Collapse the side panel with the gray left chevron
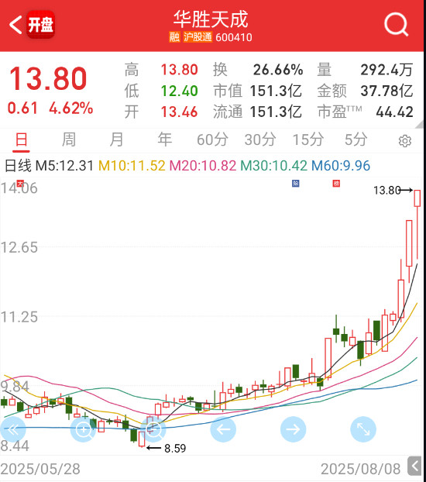 coord(414,466)
